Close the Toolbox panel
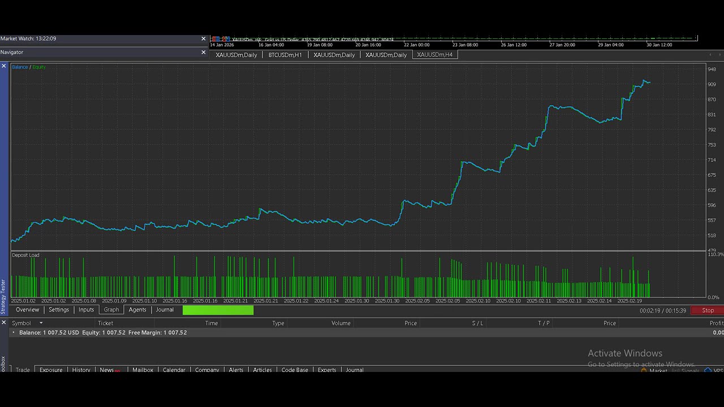The image size is (724, 407). click(3, 322)
